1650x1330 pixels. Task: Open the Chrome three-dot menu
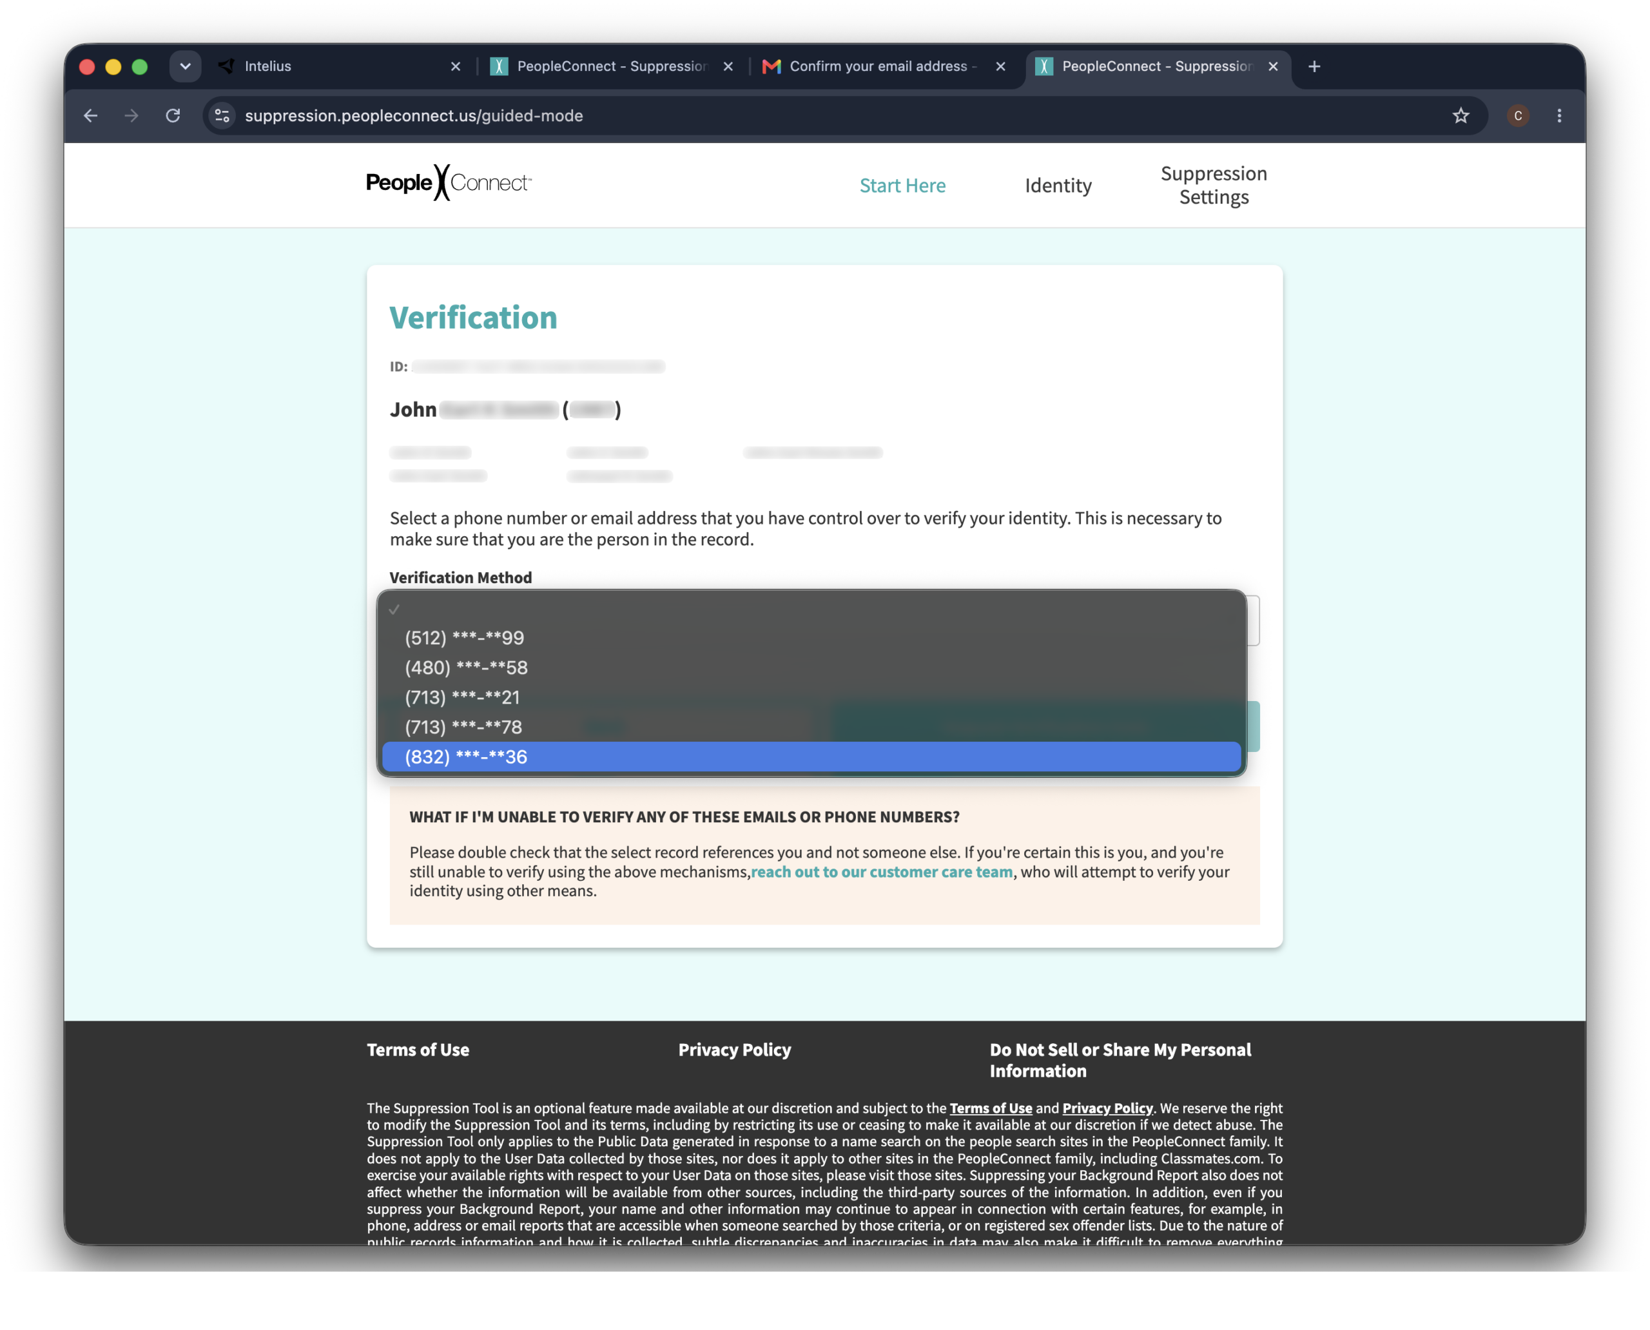click(x=1559, y=116)
